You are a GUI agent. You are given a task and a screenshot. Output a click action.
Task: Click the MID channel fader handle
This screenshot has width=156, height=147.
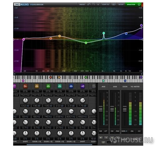[100, 109]
